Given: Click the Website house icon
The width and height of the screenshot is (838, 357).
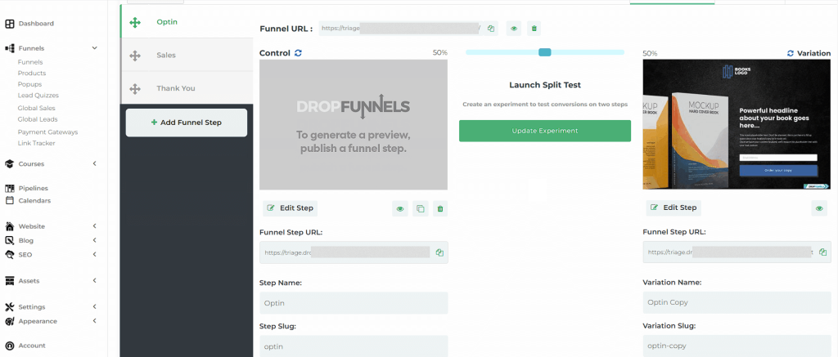Looking at the screenshot, I should click(x=10, y=226).
